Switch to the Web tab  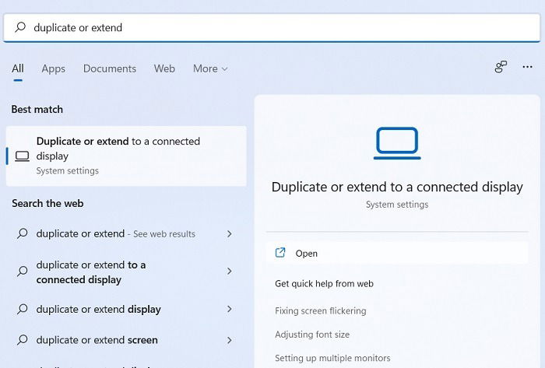click(164, 68)
